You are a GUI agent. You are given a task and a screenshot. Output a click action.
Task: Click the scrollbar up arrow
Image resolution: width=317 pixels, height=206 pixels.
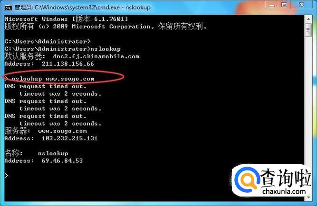pos(308,19)
